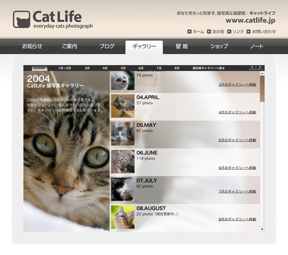Open the 友の会 link
Image resolution: width=288 pixels, height=255 pixels.
(x=218, y=32)
